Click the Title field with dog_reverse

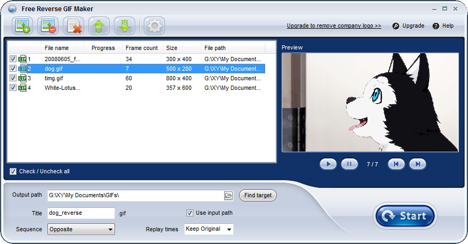click(x=81, y=213)
